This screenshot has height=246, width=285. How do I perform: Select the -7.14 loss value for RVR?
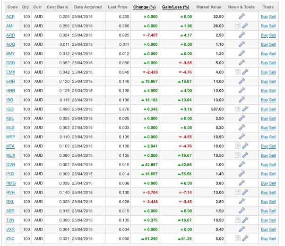pos(187,193)
